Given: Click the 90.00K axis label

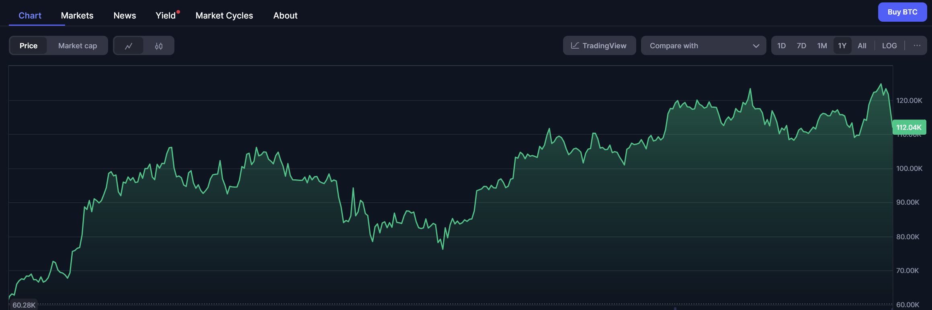Looking at the screenshot, I should 907,202.
